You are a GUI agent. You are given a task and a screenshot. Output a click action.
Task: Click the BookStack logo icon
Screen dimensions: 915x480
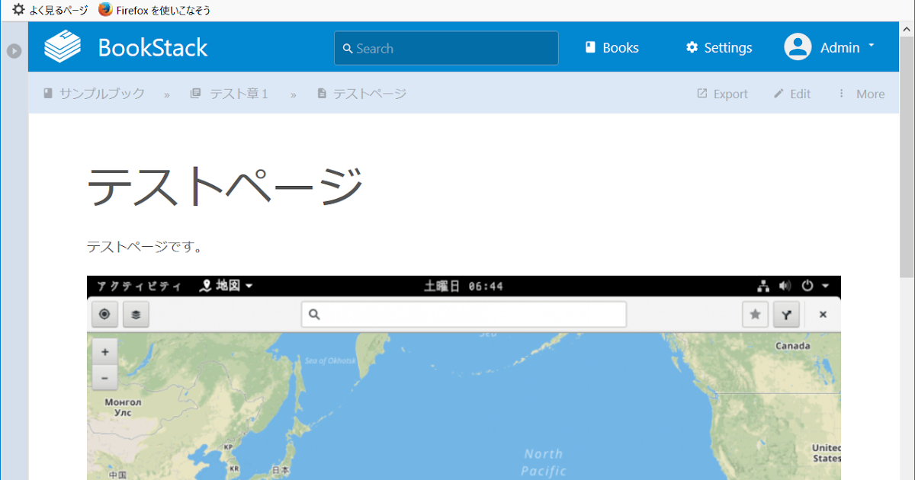[x=62, y=46]
